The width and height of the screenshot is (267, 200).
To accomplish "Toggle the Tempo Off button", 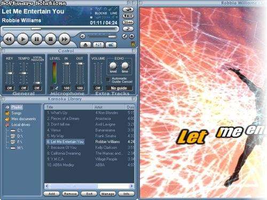I will coord(23,88).
